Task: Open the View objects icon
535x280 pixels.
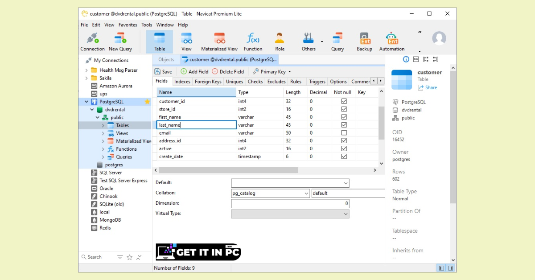Action: pos(186,42)
